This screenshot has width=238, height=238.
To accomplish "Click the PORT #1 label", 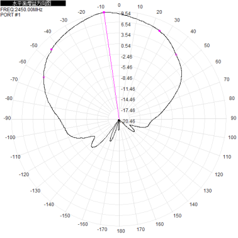I will tap(11, 15).
